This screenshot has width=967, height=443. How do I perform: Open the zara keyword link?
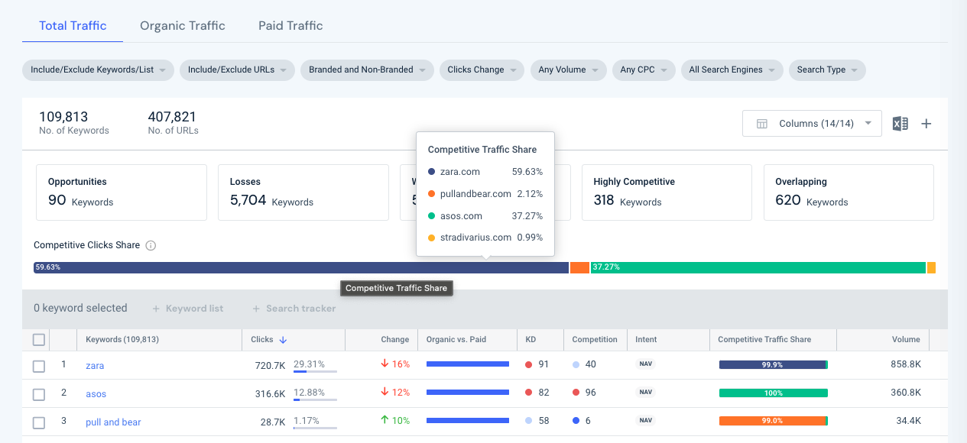coord(95,366)
